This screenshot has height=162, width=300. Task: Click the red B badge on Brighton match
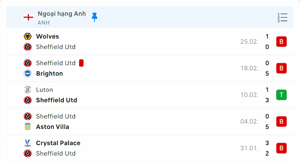(281, 68)
